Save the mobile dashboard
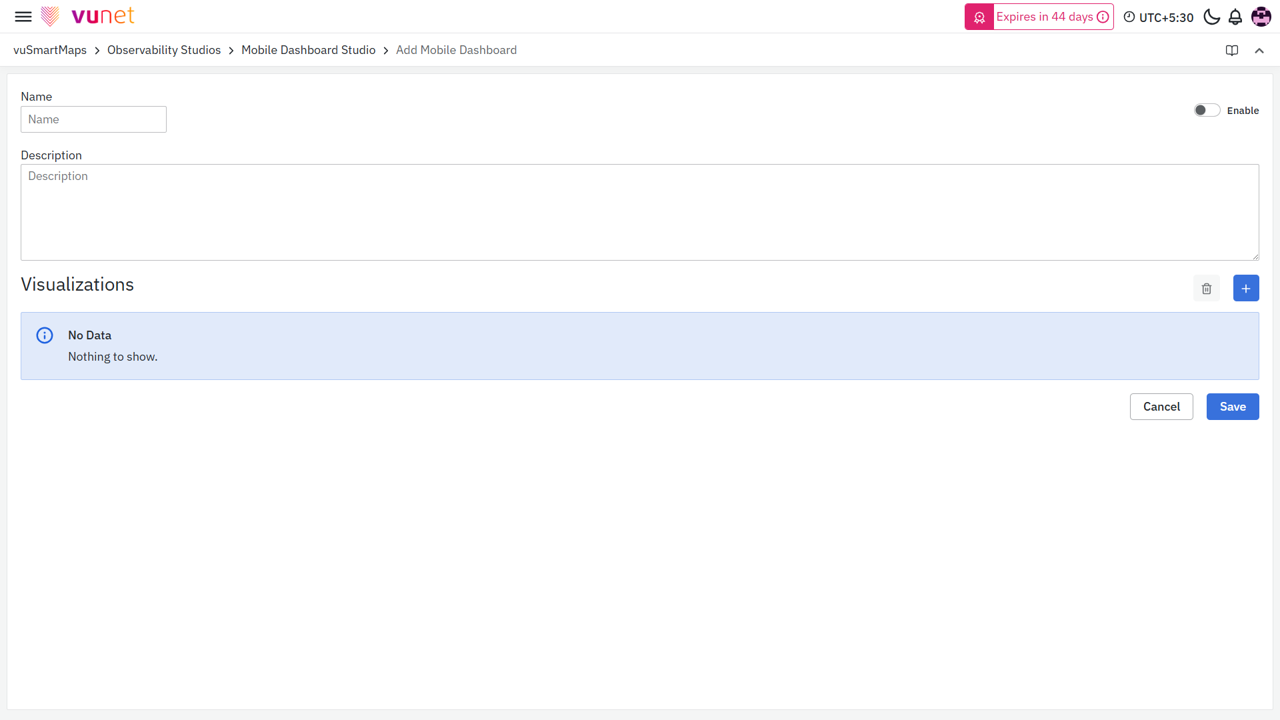The width and height of the screenshot is (1280, 720). (x=1232, y=407)
